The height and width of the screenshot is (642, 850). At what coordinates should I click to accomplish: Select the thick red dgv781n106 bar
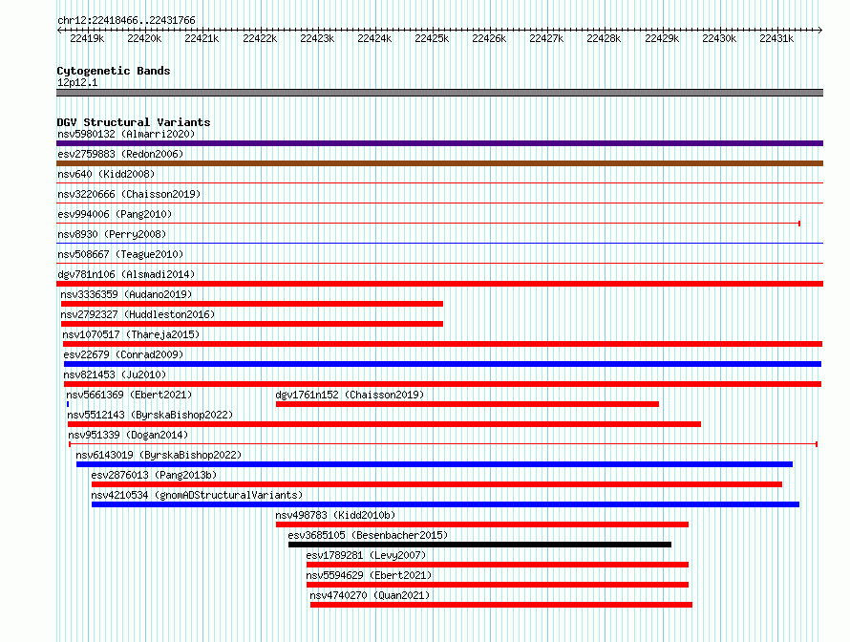[x=439, y=284]
